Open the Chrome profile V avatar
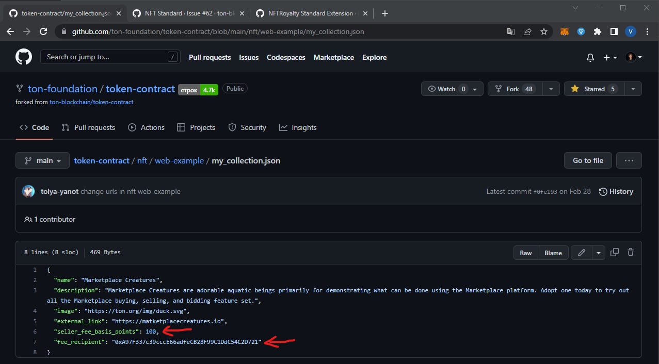The image size is (659, 364). (x=631, y=31)
